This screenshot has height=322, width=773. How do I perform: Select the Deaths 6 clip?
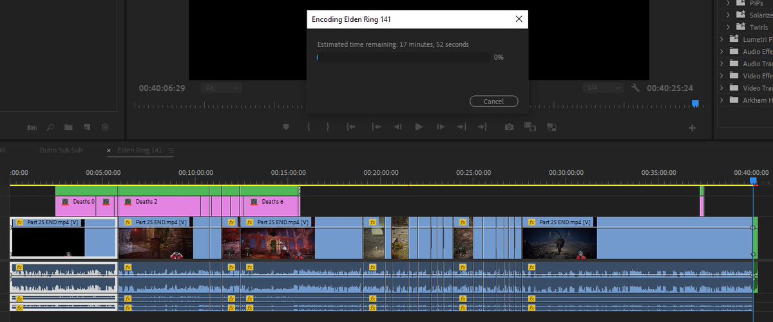[271, 207]
